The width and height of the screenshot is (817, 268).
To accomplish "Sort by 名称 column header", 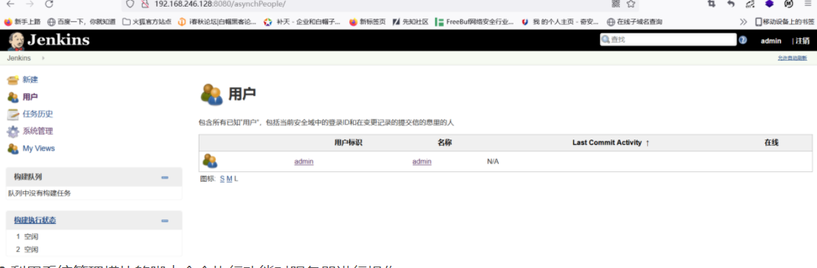I will coord(445,142).
